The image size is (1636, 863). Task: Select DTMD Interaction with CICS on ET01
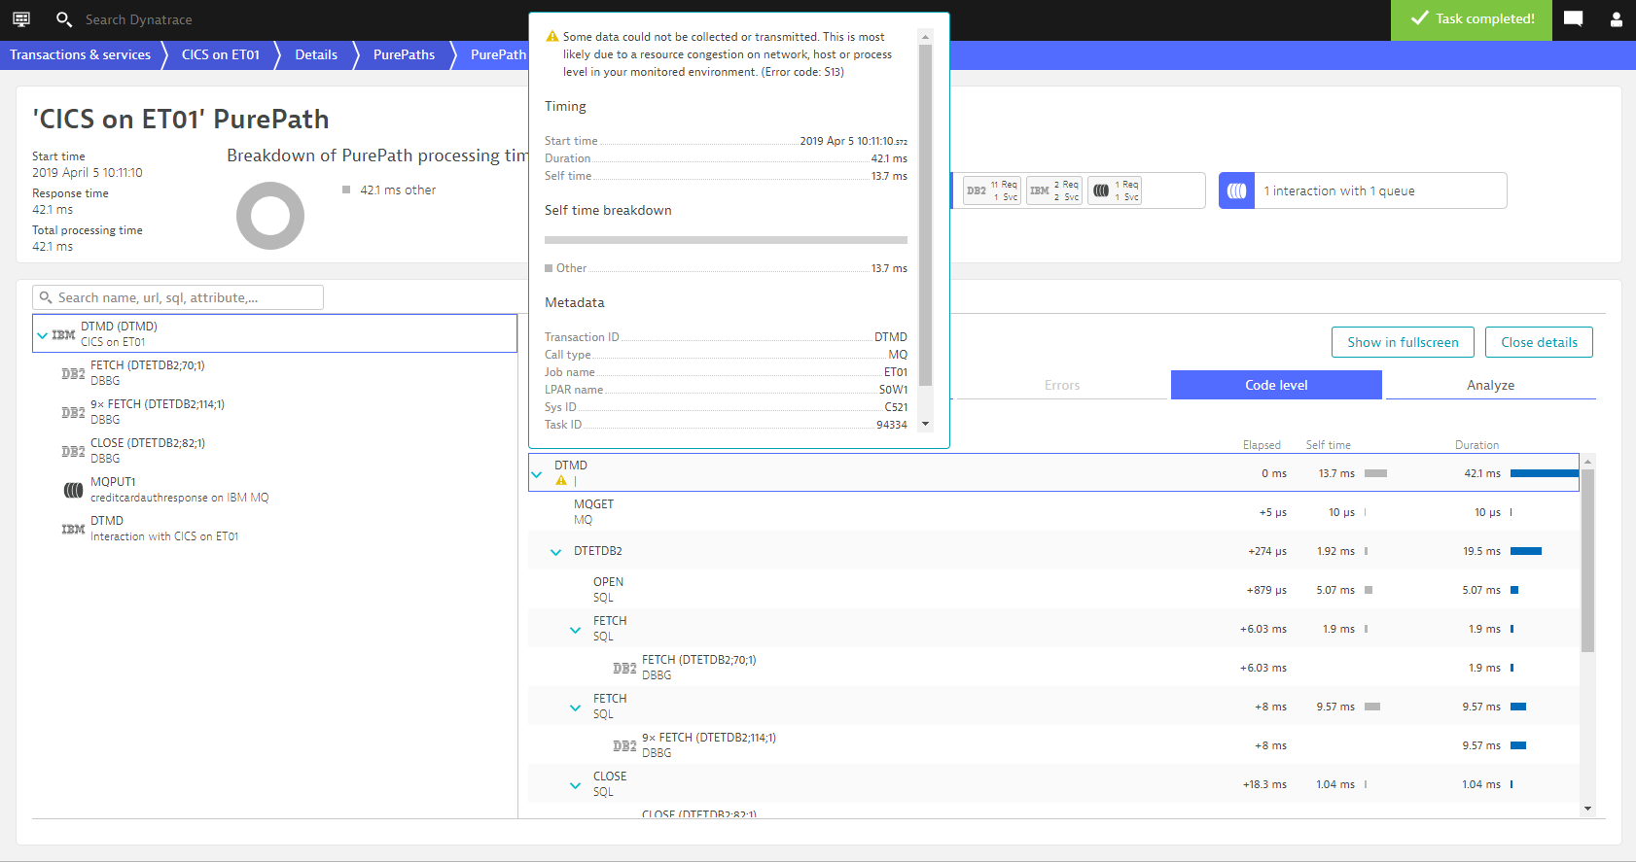tap(274, 529)
